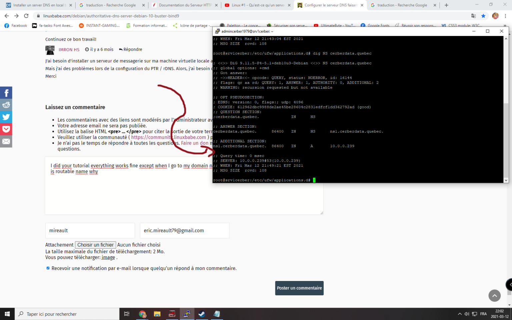Save article to Pocket via sidebar icon
The width and height of the screenshot is (512, 320).
click(6, 129)
